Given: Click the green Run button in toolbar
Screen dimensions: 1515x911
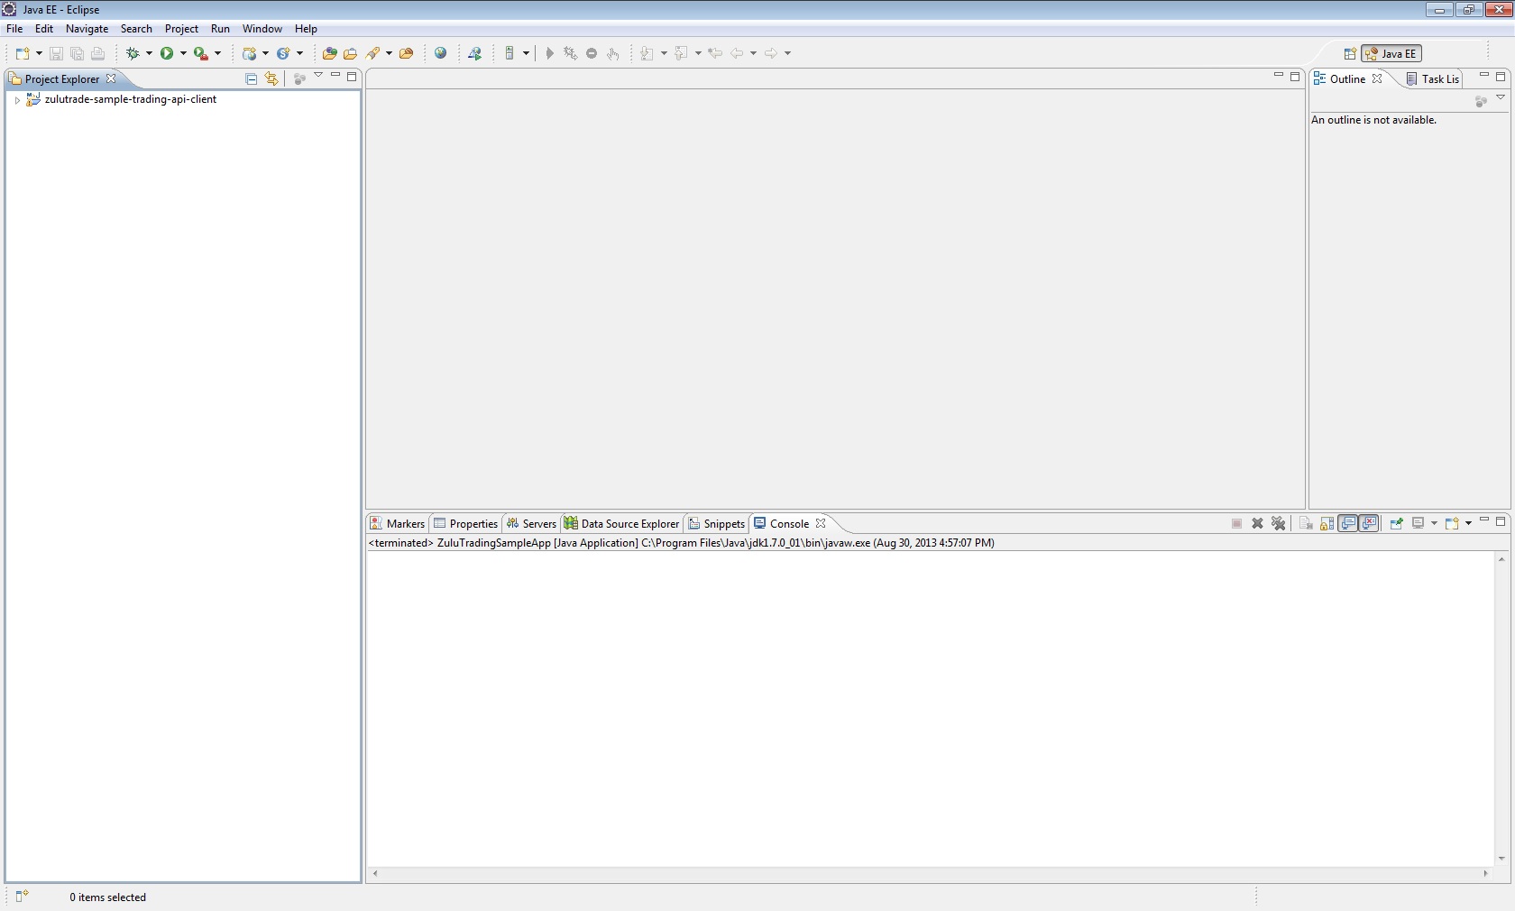Looking at the screenshot, I should point(167,53).
